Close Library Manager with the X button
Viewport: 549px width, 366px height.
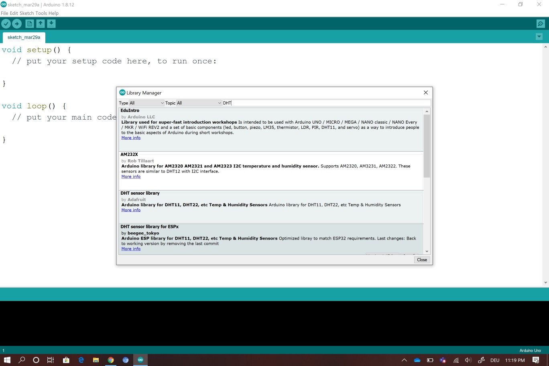point(426,93)
